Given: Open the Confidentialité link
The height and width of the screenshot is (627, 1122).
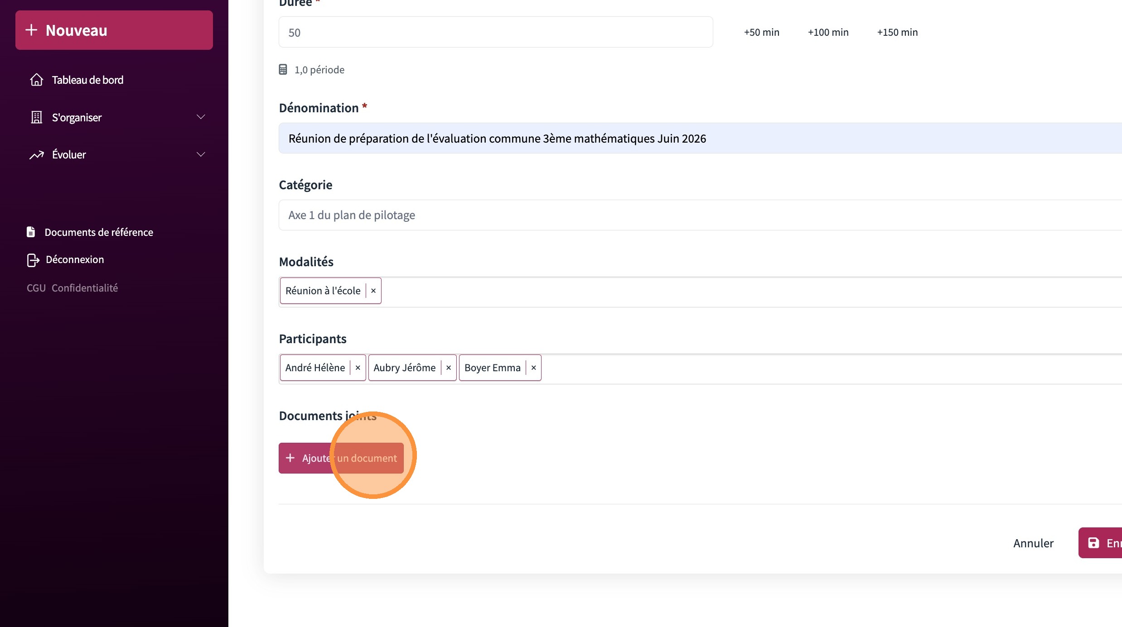Looking at the screenshot, I should pyautogui.click(x=85, y=288).
